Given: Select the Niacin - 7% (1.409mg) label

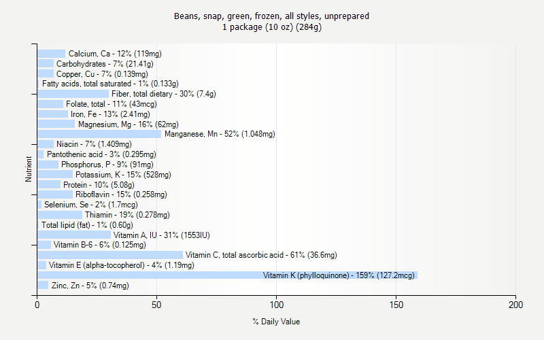Looking at the screenshot, I should point(94,144).
